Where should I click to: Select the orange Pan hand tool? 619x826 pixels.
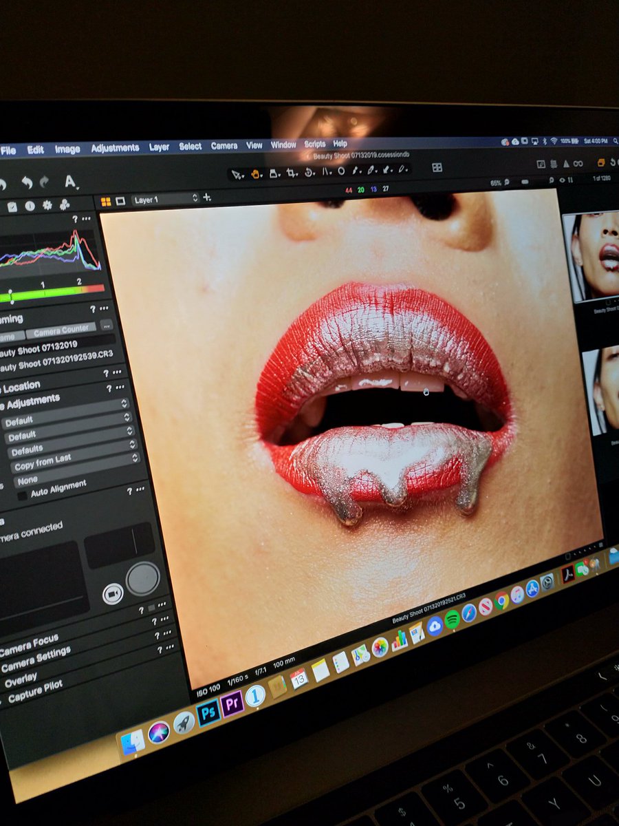click(x=256, y=174)
